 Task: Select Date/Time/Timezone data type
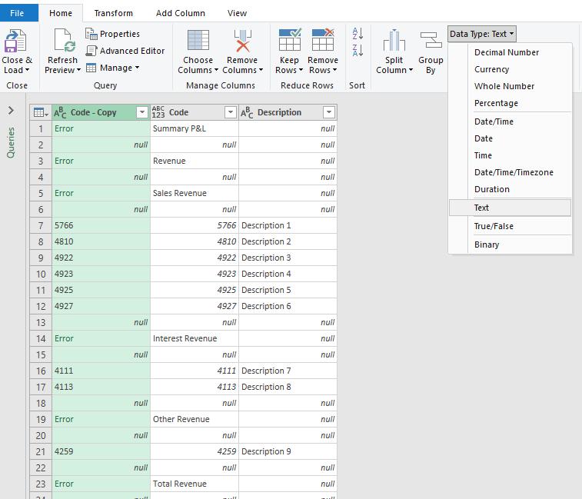pos(510,172)
